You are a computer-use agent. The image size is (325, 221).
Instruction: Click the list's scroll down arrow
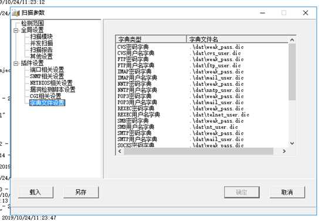[292, 143]
